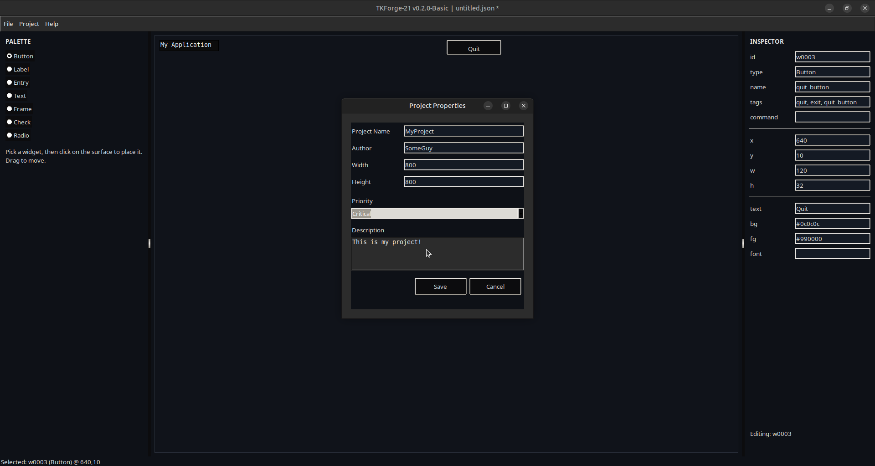Open the Help menu

51,24
